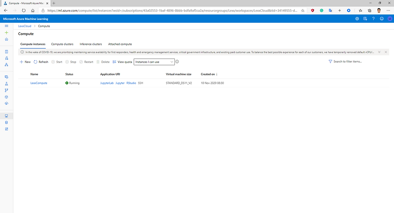Click the Virtual machine size column header
This screenshot has height=213, width=394.
(x=179, y=74)
